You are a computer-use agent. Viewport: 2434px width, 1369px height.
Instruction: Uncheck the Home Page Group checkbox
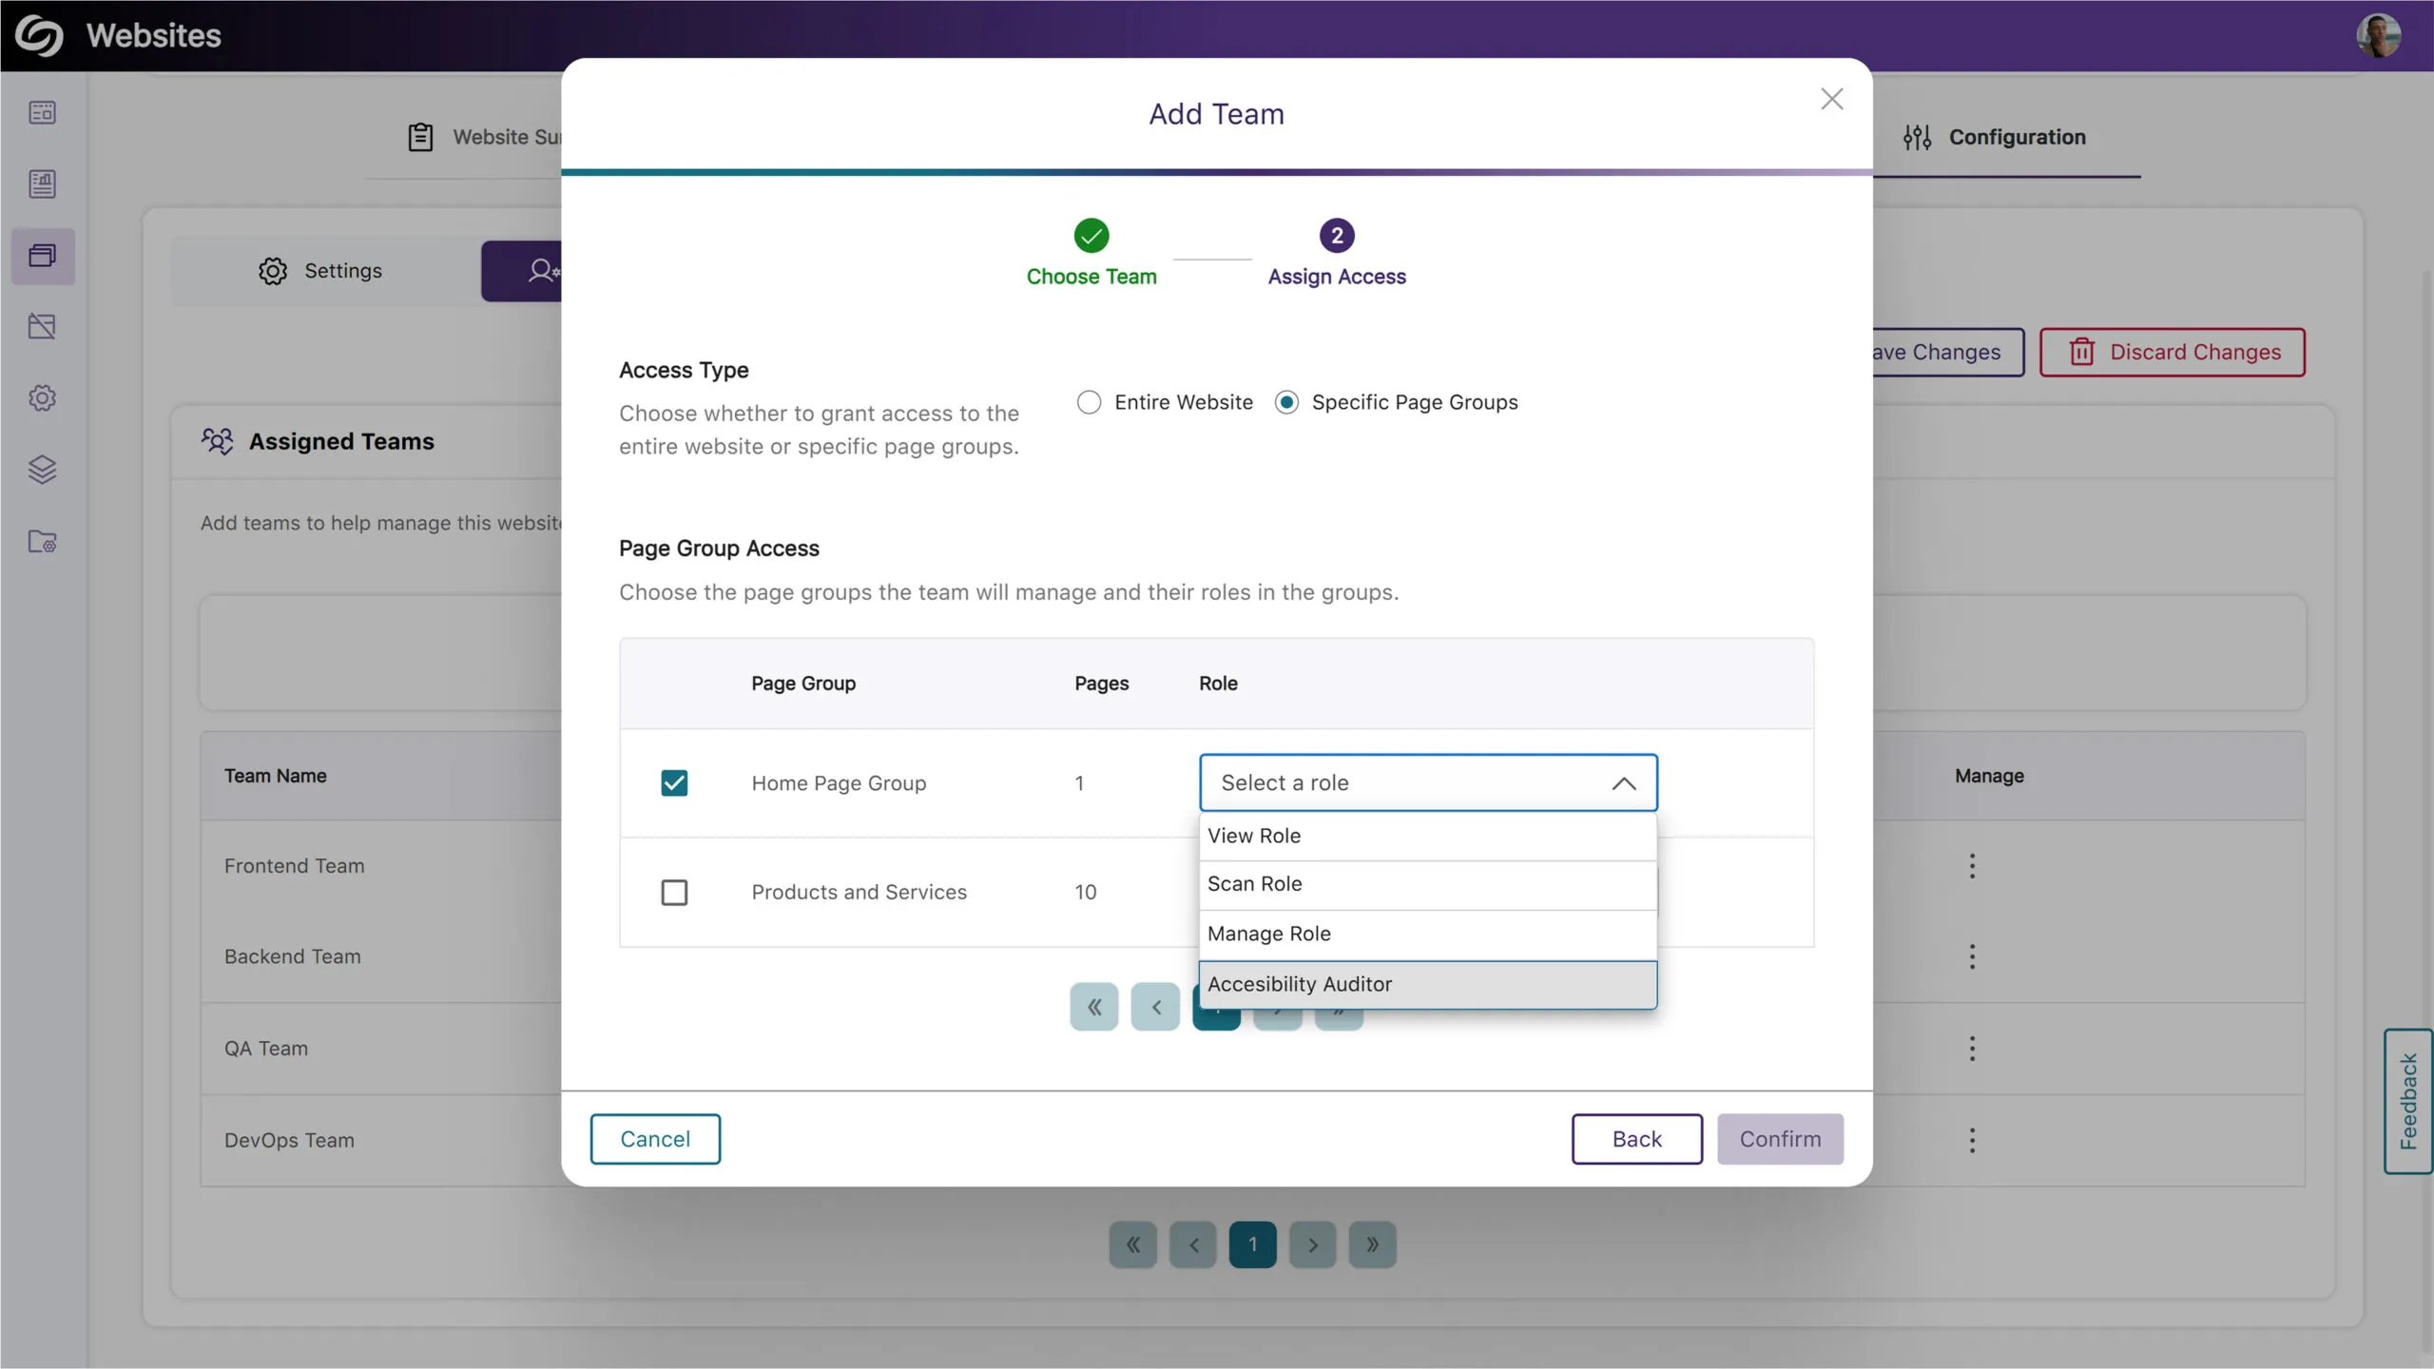click(x=674, y=783)
